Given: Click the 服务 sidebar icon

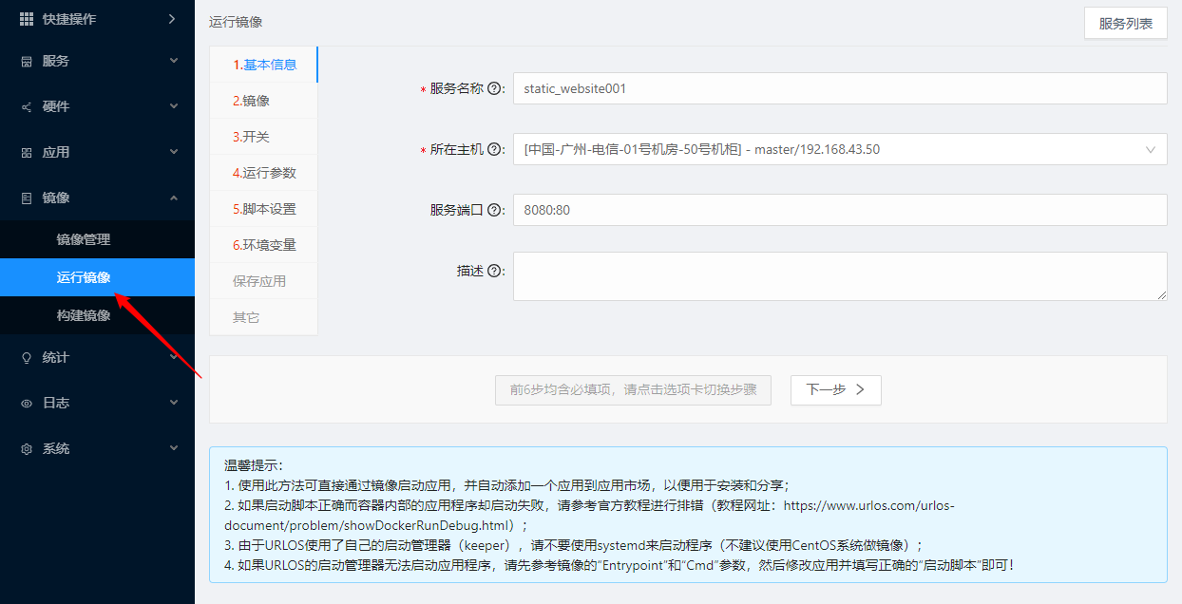Looking at the screenshot, I should point(27,61).
